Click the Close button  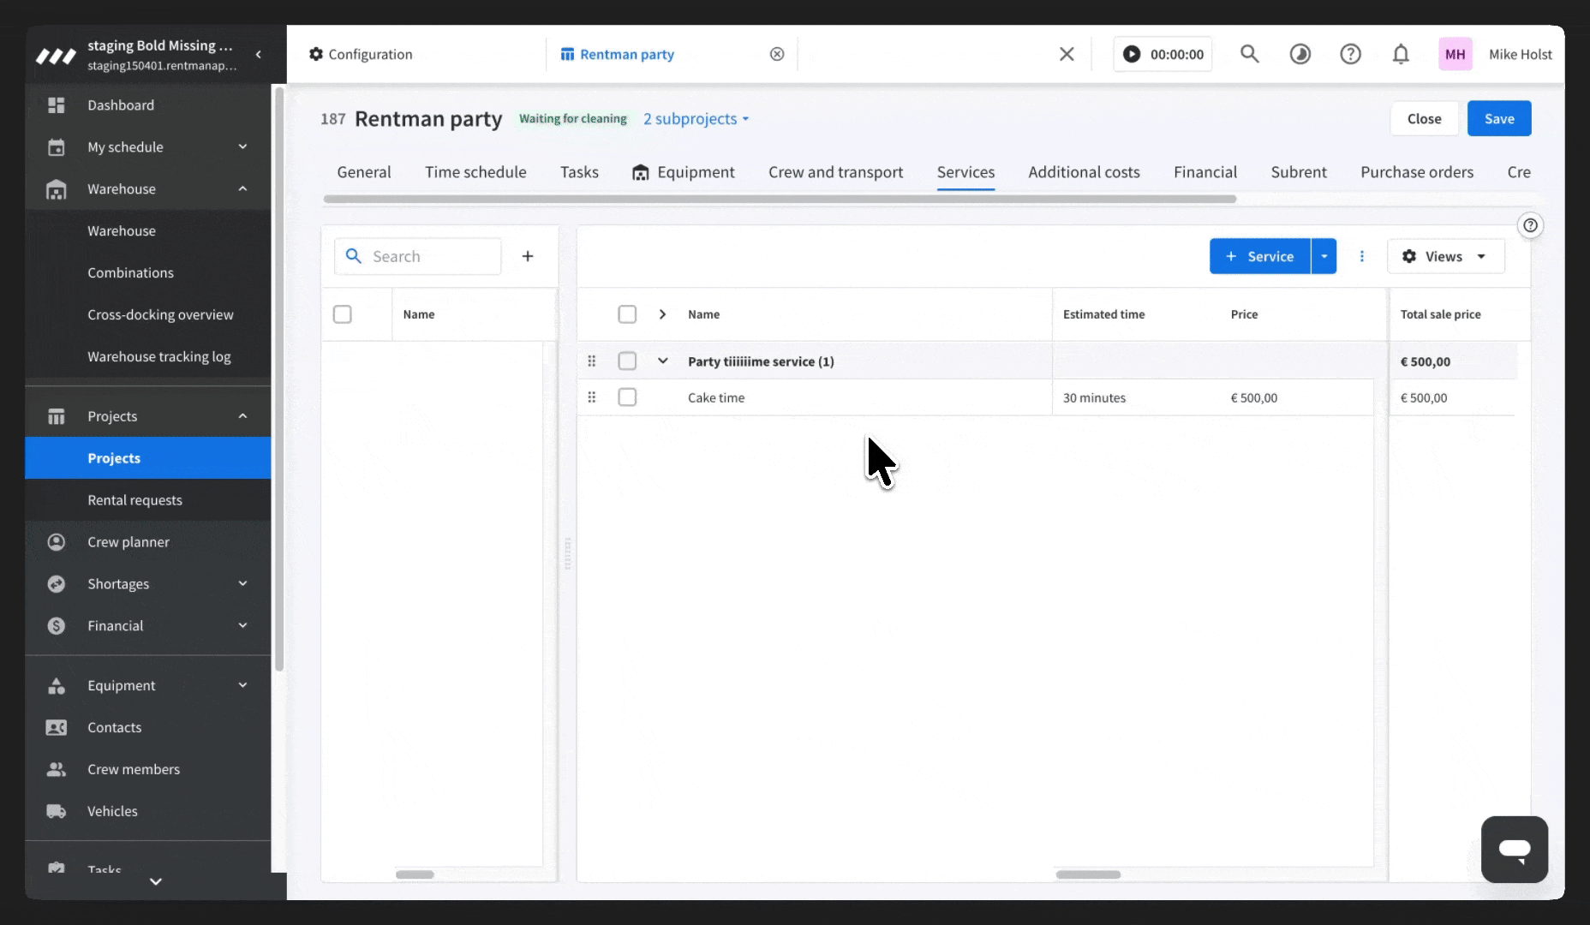[1424, 118]
